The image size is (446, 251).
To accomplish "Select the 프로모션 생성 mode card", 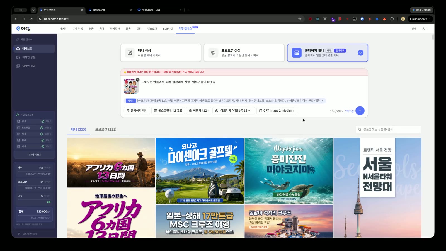I will (x=244, y=53).
